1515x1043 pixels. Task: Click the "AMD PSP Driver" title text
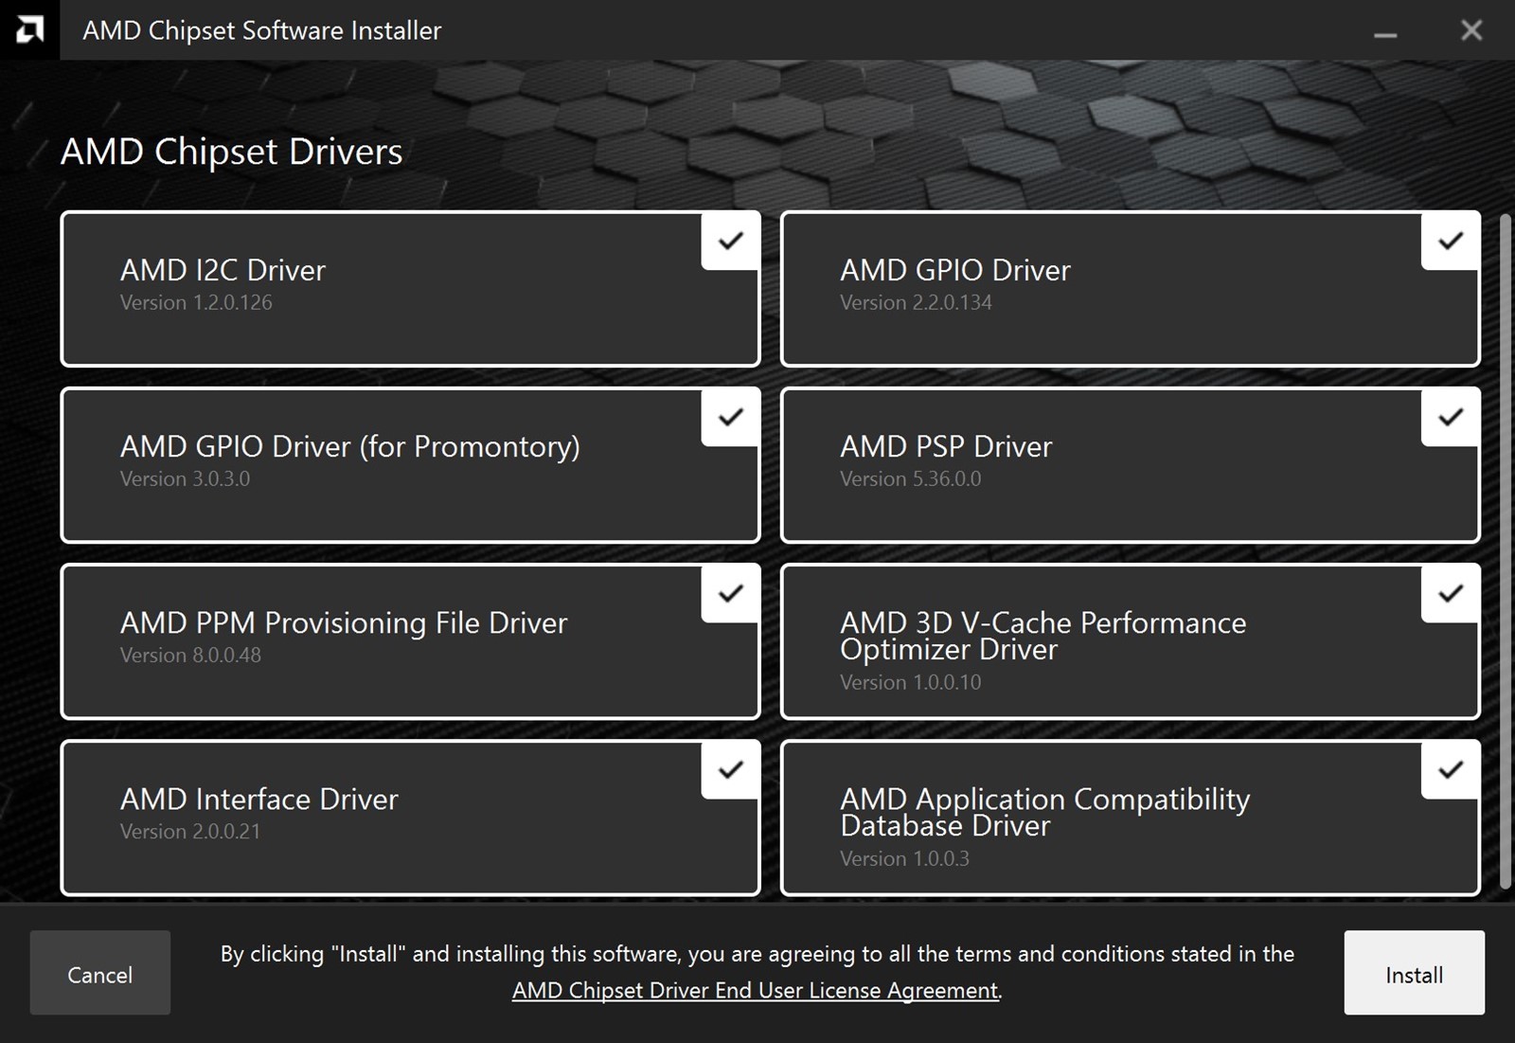946,447
